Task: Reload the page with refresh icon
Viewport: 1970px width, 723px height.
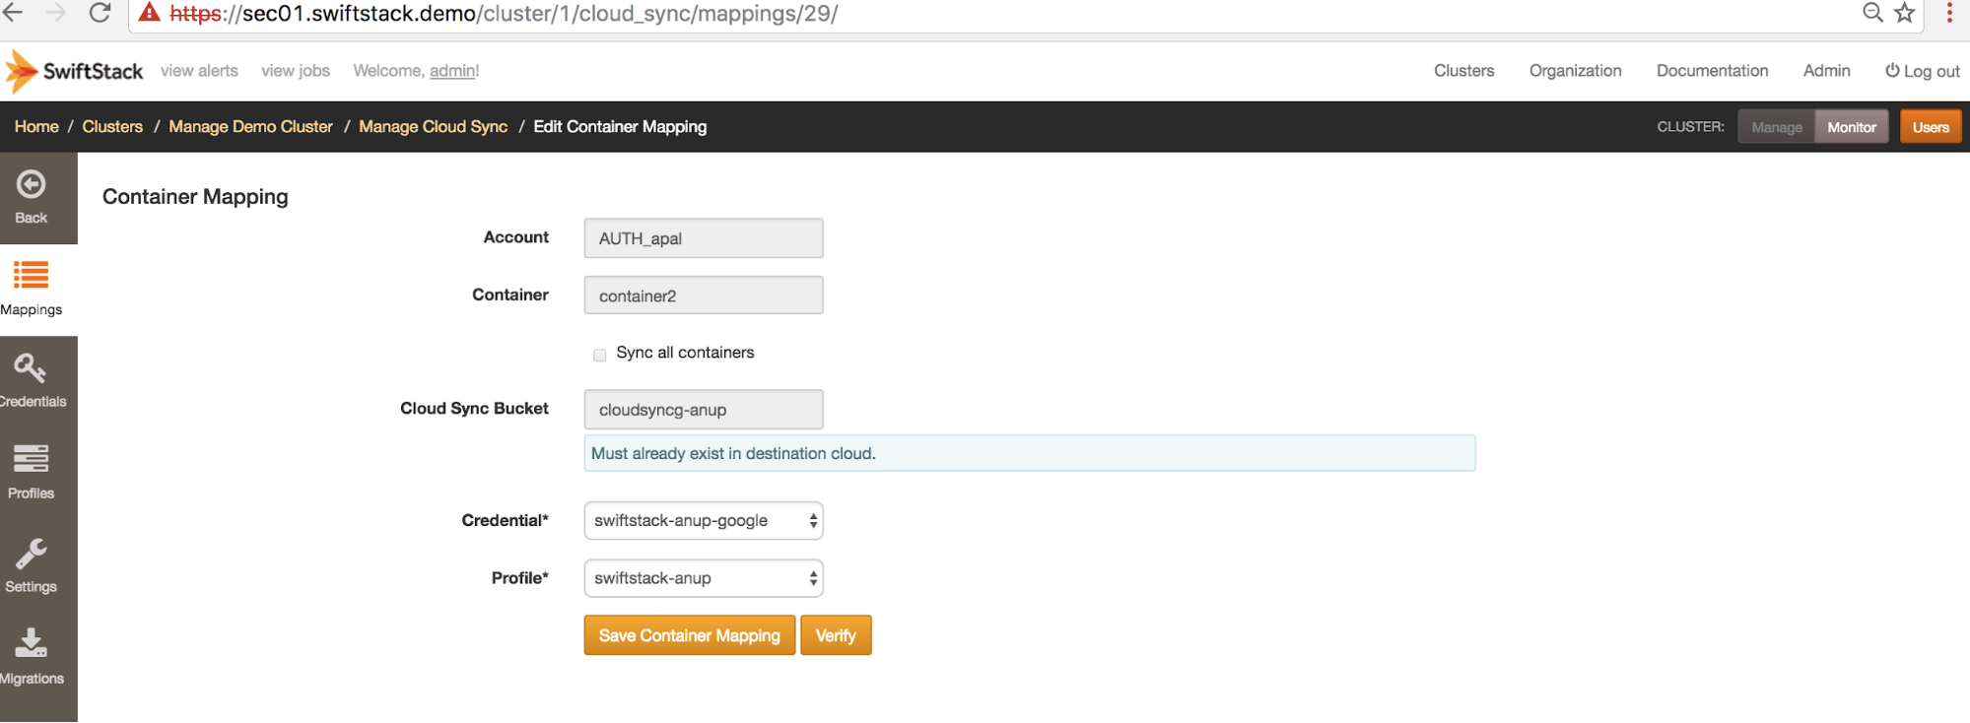Action: [x=100, y=13]
